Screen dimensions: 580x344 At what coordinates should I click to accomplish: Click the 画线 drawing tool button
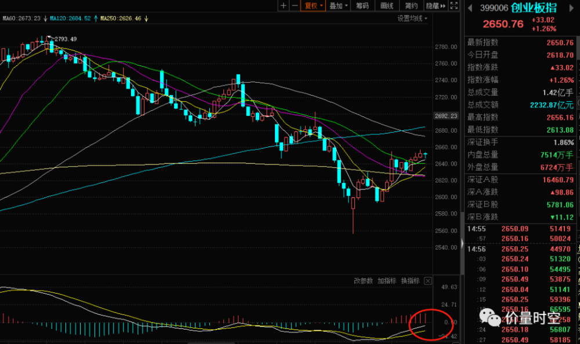click(x=386, y=6)
